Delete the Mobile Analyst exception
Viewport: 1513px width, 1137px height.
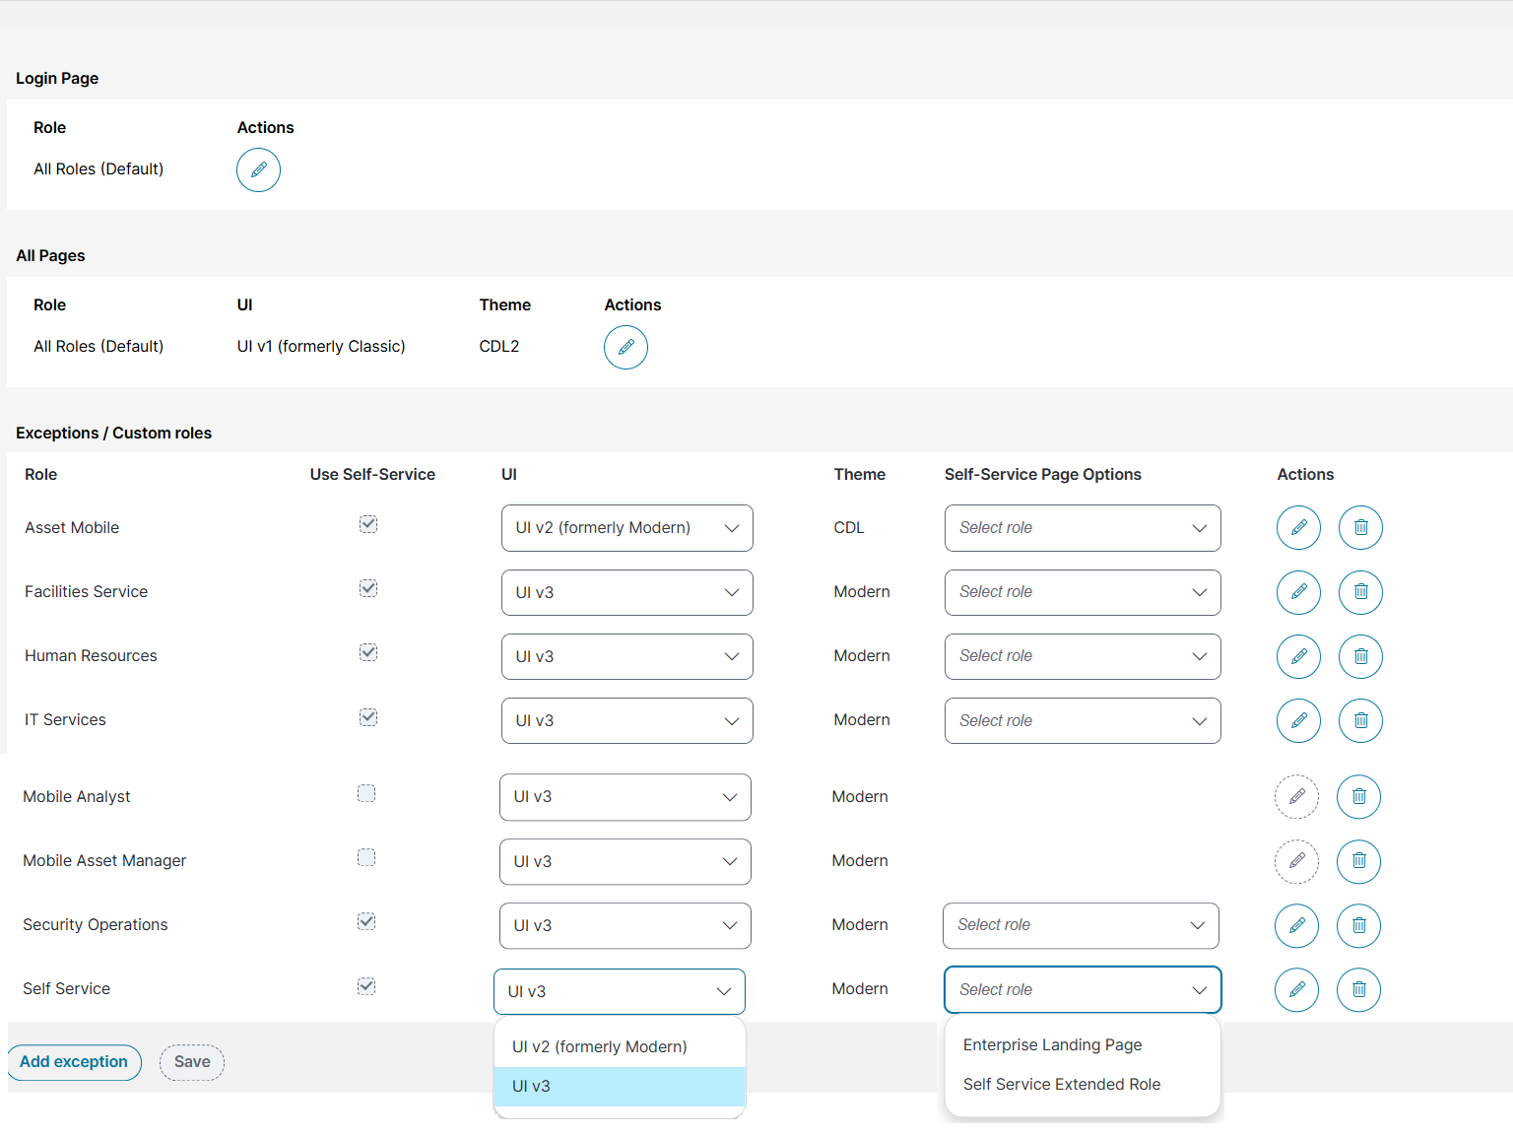(1358, 797)
